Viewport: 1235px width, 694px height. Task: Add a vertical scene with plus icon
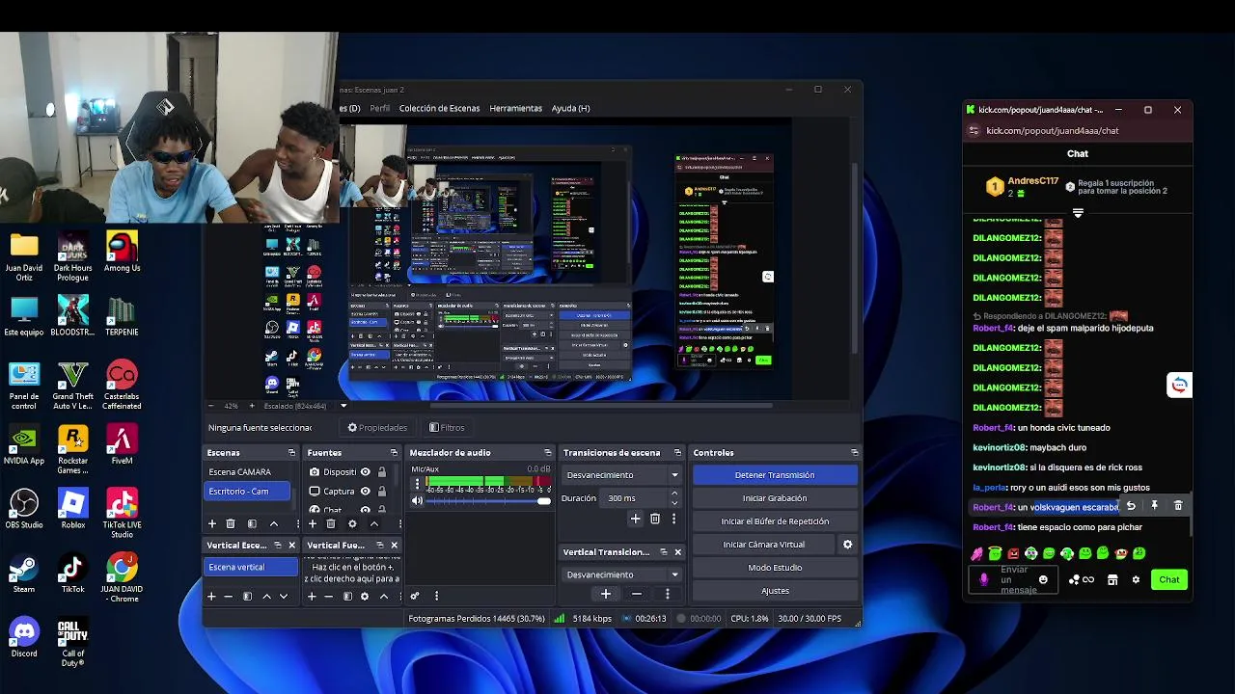coord(211,597)
